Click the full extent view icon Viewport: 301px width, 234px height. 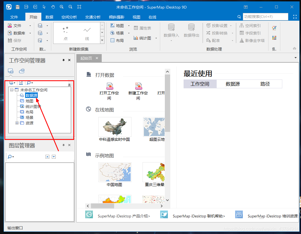(x=79, y=7)
